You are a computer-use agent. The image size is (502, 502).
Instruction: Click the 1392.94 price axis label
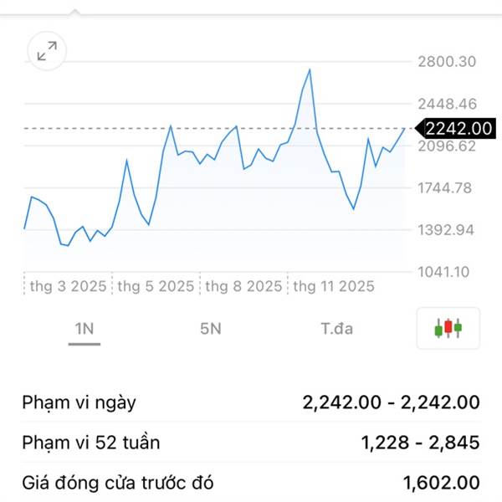pyautogui.click(x=446, y=229)
